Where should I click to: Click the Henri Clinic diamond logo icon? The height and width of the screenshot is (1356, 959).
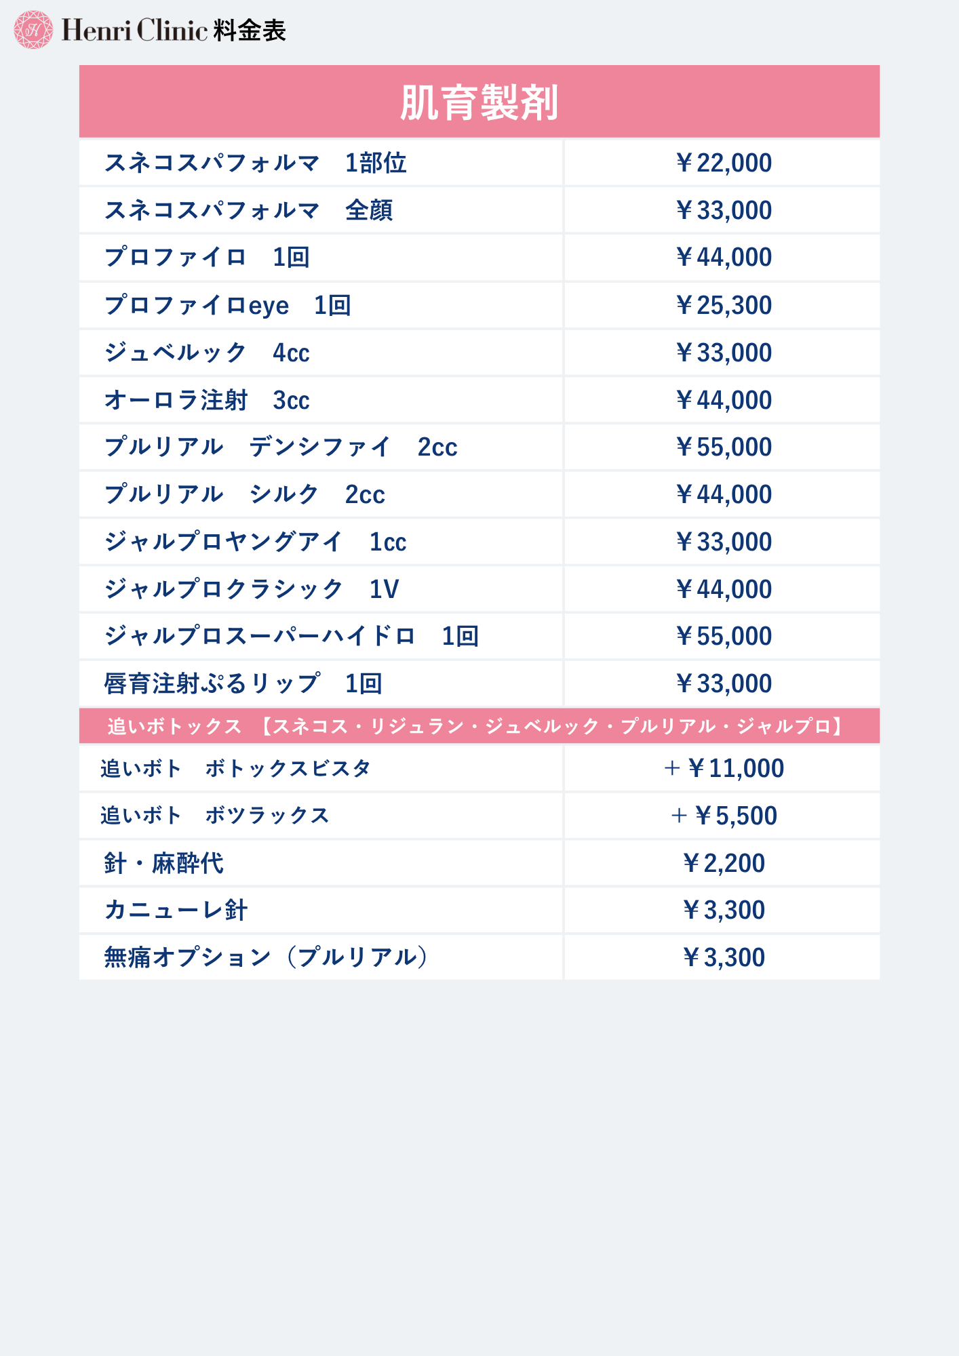coord(33,30)
